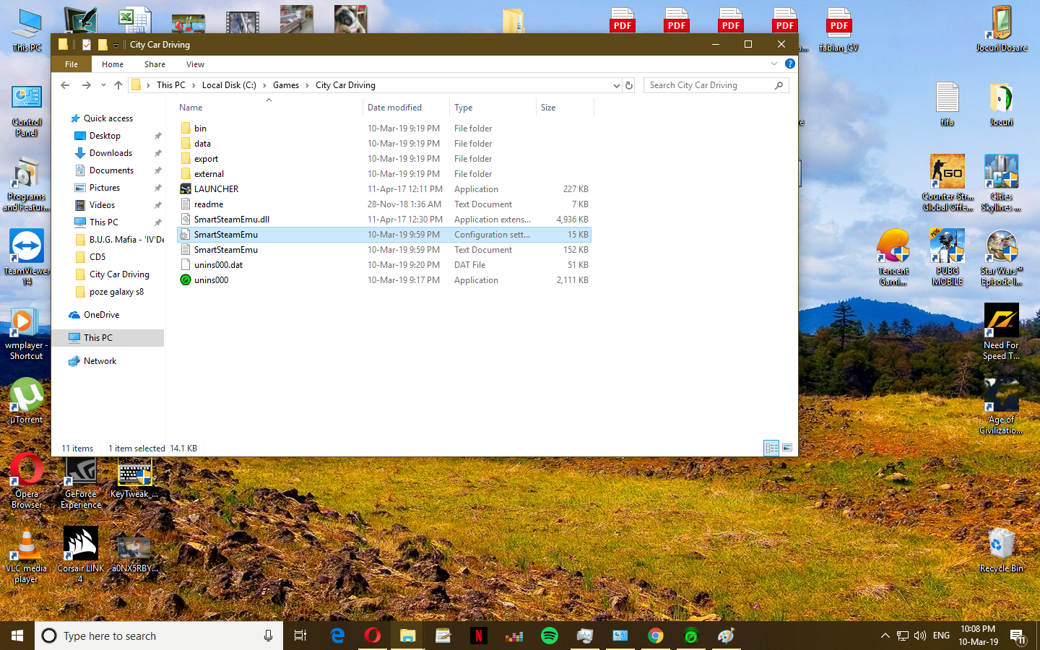Open Downloads in navigation pane
The image size is (1040, 650).
pyautogui.click(x=110, y=153)
